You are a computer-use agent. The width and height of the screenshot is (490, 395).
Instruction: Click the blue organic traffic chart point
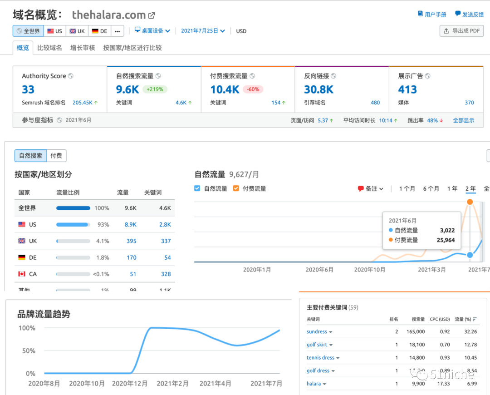470,255
